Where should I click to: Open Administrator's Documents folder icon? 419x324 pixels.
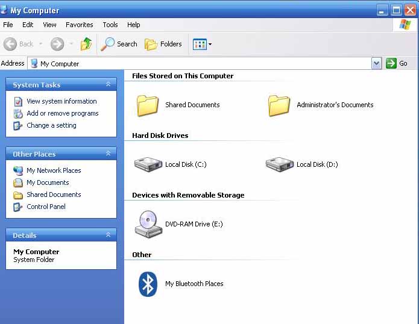tap(280, 105)
